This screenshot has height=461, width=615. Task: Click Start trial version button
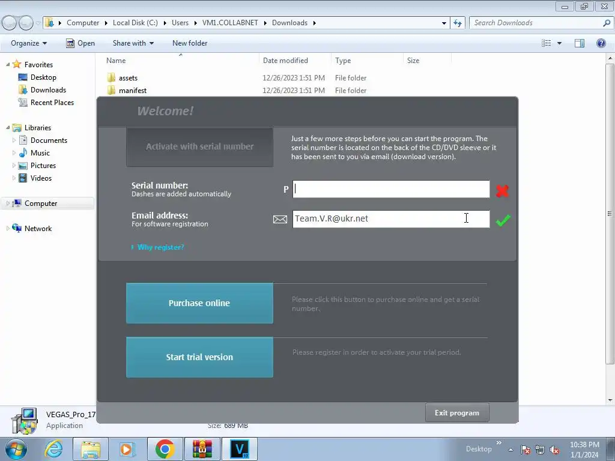click(199, 357)
